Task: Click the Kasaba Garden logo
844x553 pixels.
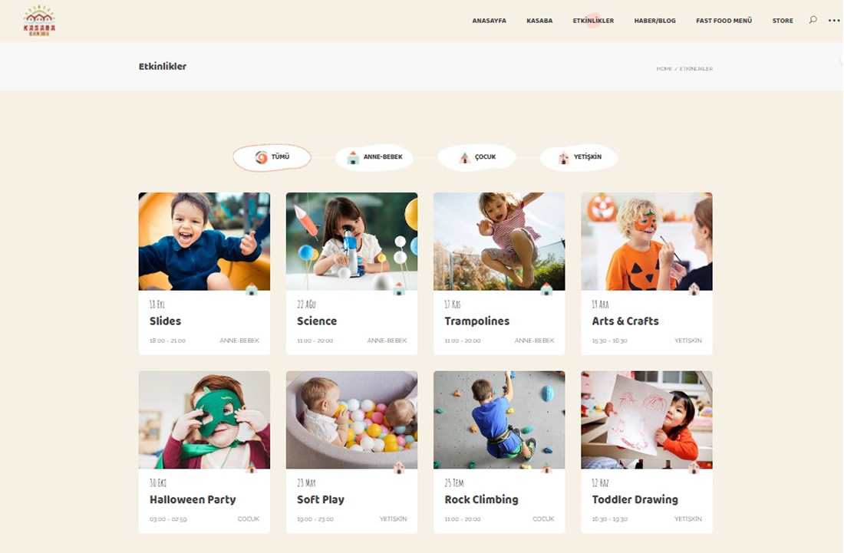Action: [39, 21]
